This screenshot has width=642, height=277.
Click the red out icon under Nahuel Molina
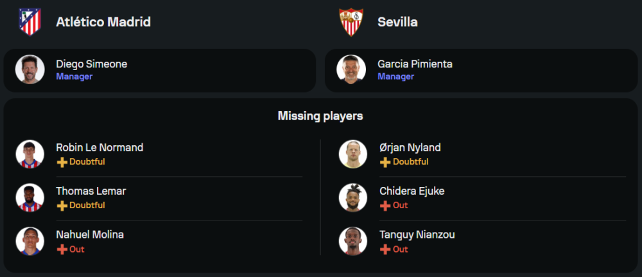pos(62,249)
